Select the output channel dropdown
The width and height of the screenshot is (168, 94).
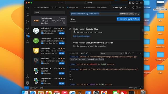pos(111,53)
